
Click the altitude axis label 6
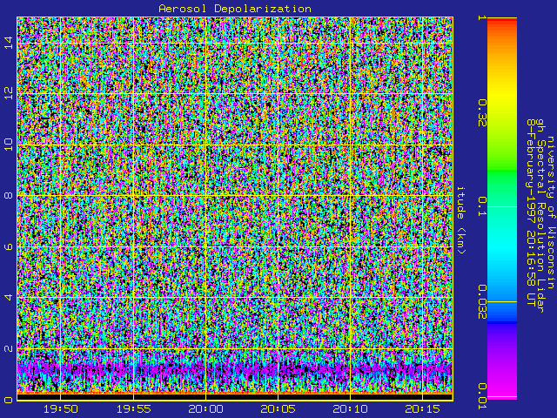(9, 246)
